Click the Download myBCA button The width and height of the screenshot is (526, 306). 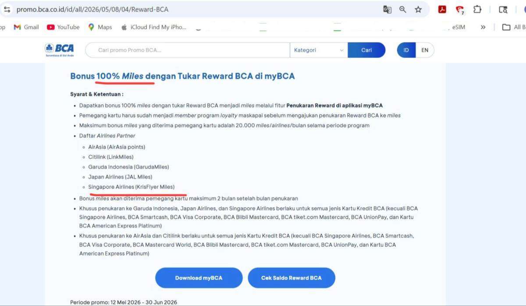[x=199, y=278]
